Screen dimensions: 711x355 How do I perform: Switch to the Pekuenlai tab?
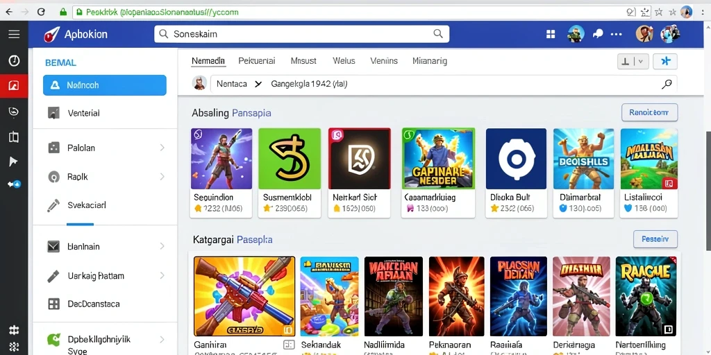pos(257,61)
